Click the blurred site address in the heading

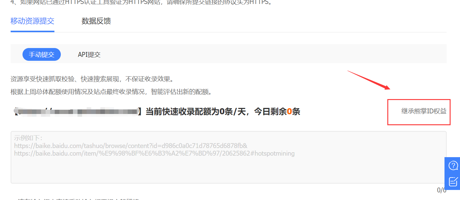point(77,112)
